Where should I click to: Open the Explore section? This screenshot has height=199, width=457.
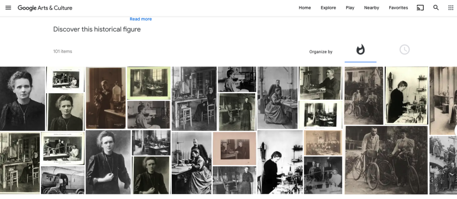[328, 8]
